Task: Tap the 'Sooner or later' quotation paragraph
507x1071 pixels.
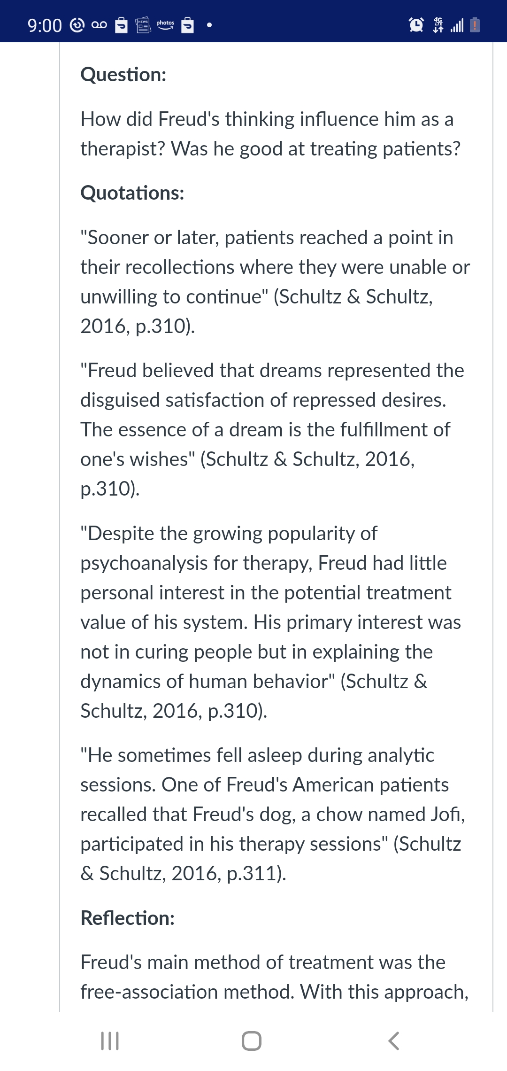Action: (x=275, y=282)
